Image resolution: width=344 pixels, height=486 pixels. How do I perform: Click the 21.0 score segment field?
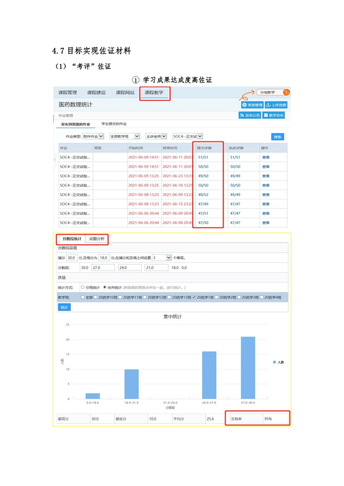coord(156,268)
